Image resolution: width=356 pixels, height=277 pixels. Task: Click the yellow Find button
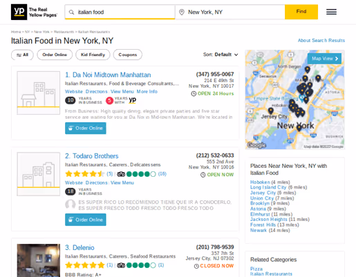coord(301,12)
